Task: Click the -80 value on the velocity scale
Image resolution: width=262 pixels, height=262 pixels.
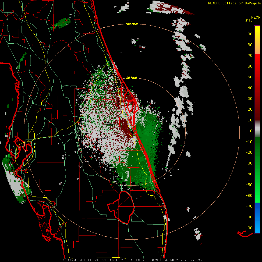Action: (x=249, y=217)
